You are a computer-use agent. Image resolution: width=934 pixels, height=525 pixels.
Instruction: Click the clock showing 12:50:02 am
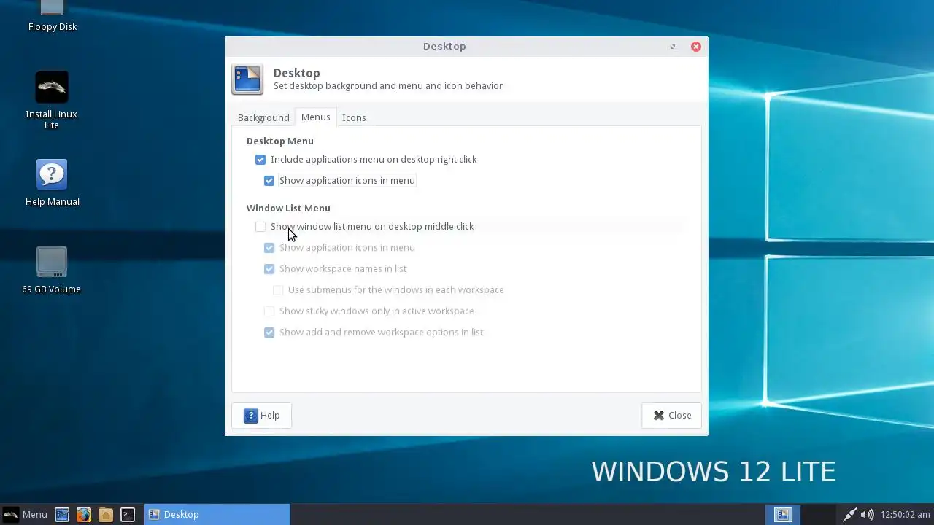[x=905, y=514]
